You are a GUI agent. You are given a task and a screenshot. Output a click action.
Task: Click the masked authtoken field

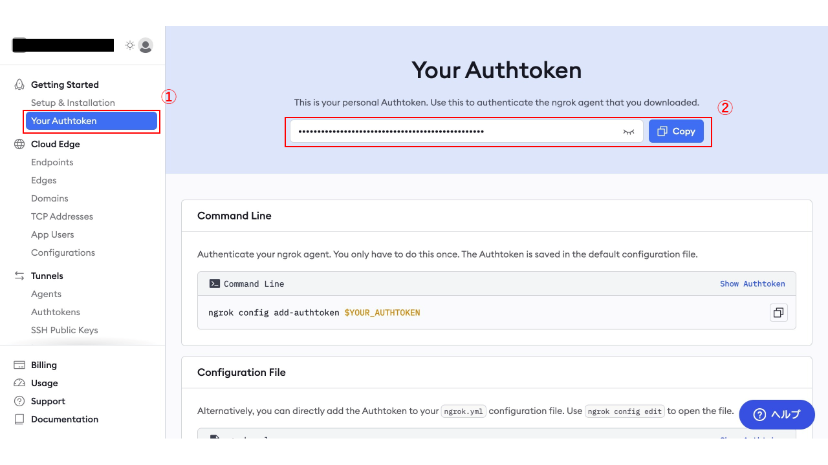[453, 131]
